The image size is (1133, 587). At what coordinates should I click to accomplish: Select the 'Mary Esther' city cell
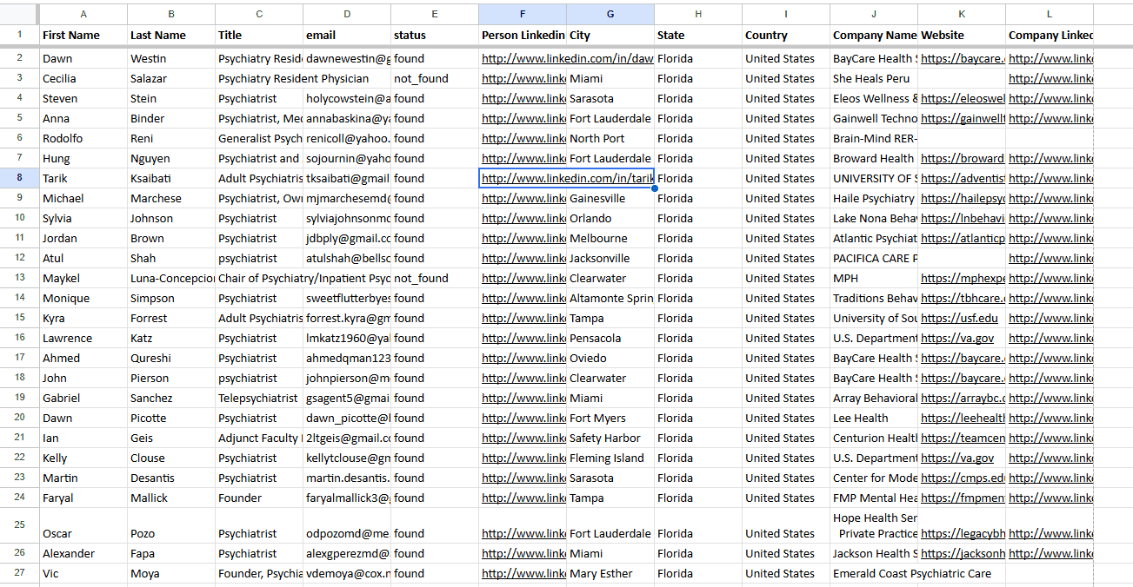pos(610,574)
